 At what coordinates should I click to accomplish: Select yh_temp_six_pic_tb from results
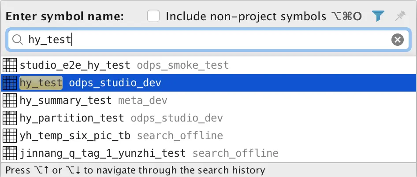coord(75,136)
